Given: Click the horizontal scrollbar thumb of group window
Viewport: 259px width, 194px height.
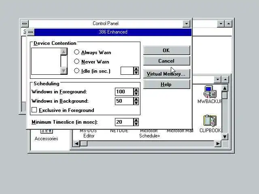Looking at the screenshot, I should click(84, 144).
